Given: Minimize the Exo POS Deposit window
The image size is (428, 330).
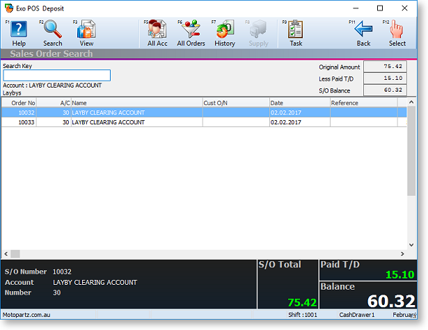Looking at the screenshot, I should click(x=356, y=8).
